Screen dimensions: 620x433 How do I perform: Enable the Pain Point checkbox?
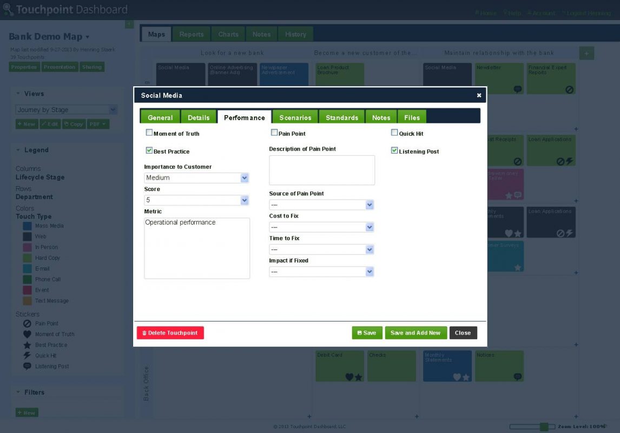(274, 133)
